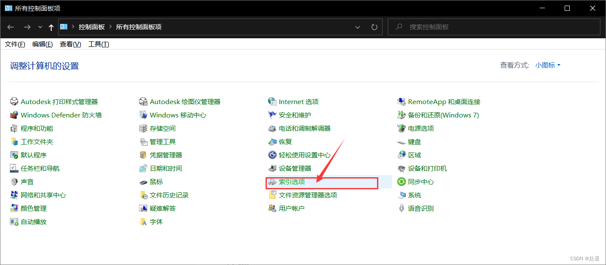Click the Windows Defender 防火墙 icon

tap(14, 115)
